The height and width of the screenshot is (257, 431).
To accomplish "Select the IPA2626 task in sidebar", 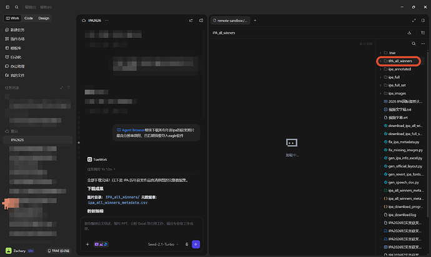I will (x=38, y=140).
